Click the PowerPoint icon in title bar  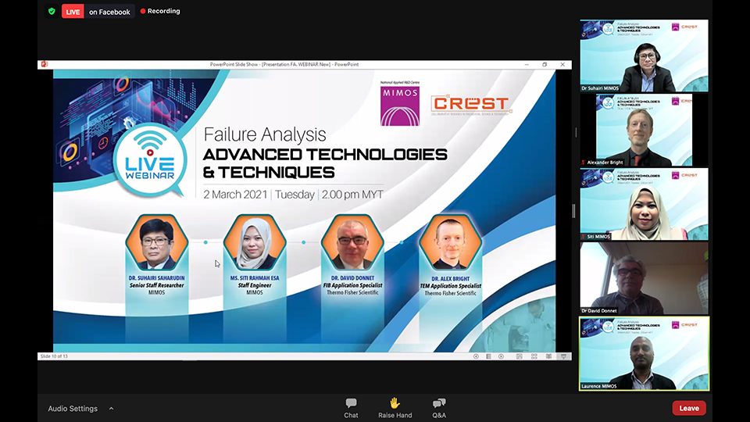(x=45, y=65)
